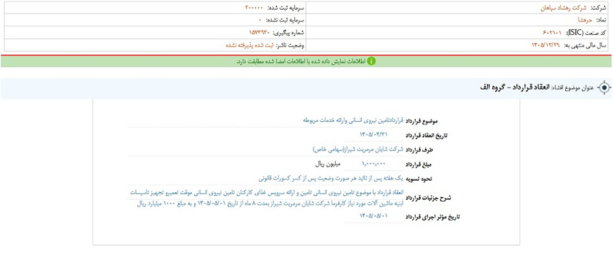This screenshot has height=267, width=613.
Task: Click the 'تاریخ انعقاد قرارداد' field label
Action: click(x=428, y=135)
